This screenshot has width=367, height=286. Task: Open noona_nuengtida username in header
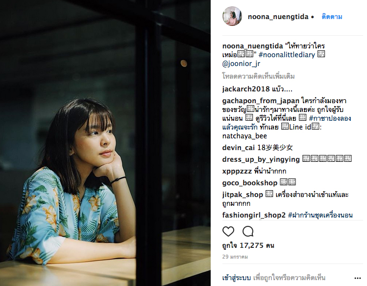tap(278, 17)
